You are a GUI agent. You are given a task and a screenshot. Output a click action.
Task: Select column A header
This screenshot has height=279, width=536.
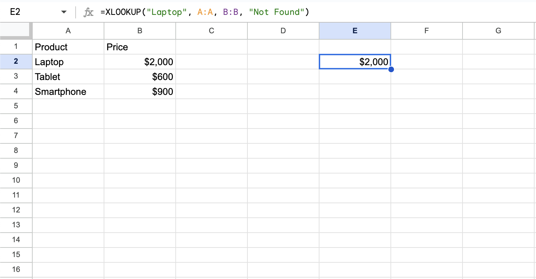pos(68,31)
